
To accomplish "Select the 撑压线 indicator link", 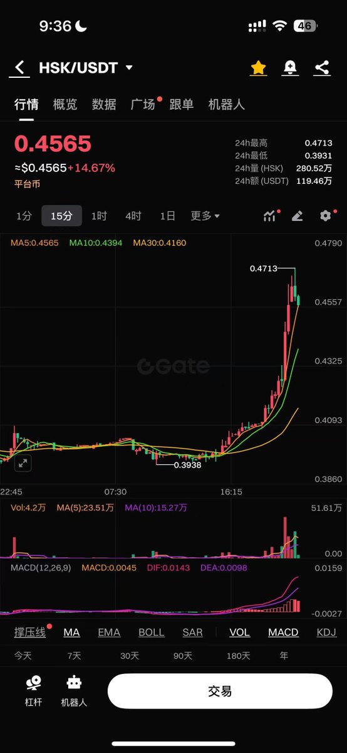I will pyautogui.click(x=30, y=632).
